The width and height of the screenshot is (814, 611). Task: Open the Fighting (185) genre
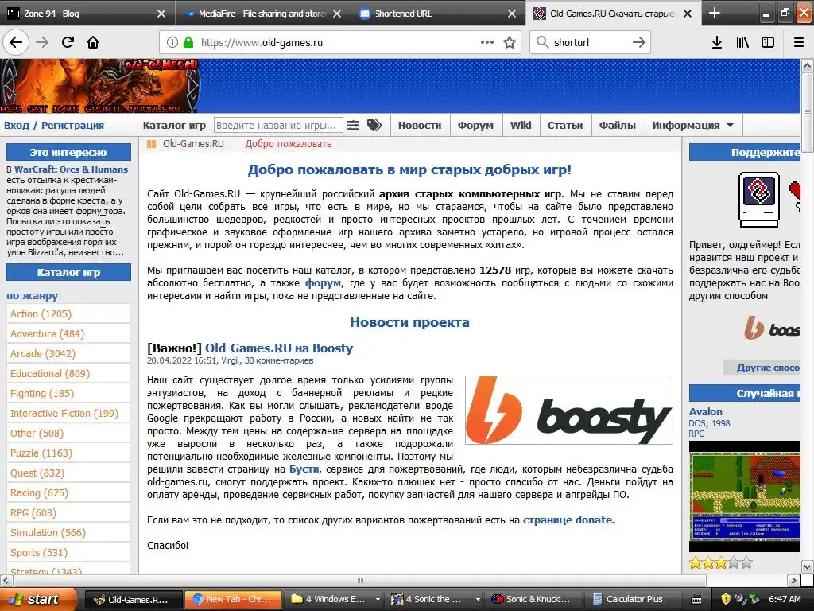pos(42,393)
